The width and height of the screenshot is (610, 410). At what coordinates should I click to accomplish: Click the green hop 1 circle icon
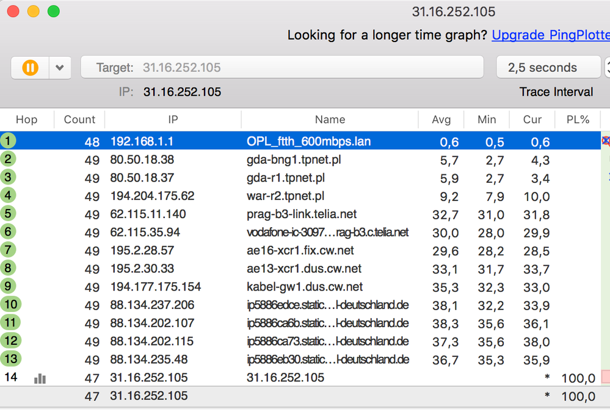9,141
